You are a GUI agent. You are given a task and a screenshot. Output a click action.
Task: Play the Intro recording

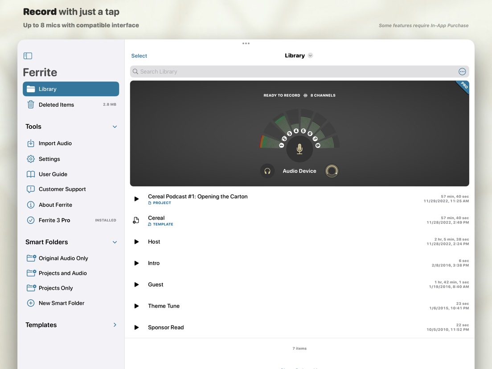click(136, 263)
